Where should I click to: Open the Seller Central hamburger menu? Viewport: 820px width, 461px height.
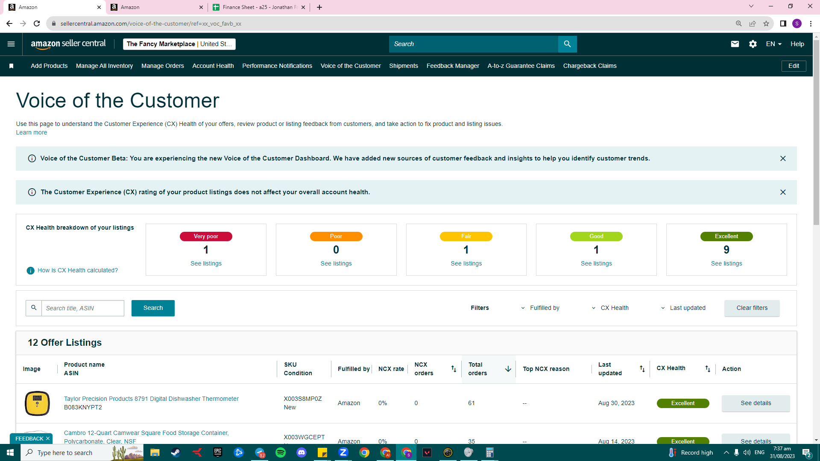pyautogui.click(x=11, y=44)
